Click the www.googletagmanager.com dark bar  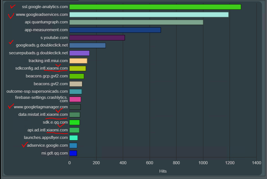[75, 107]
